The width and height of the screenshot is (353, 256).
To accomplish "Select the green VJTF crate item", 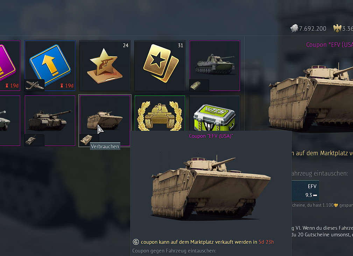I will [215, 113].
